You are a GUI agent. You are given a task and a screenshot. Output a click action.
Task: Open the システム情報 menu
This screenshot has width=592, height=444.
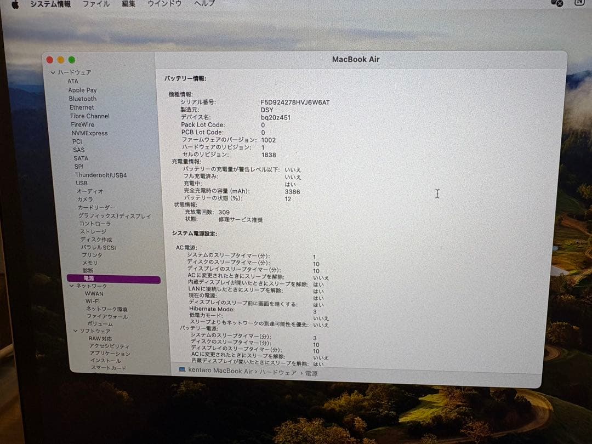(50, 4)
